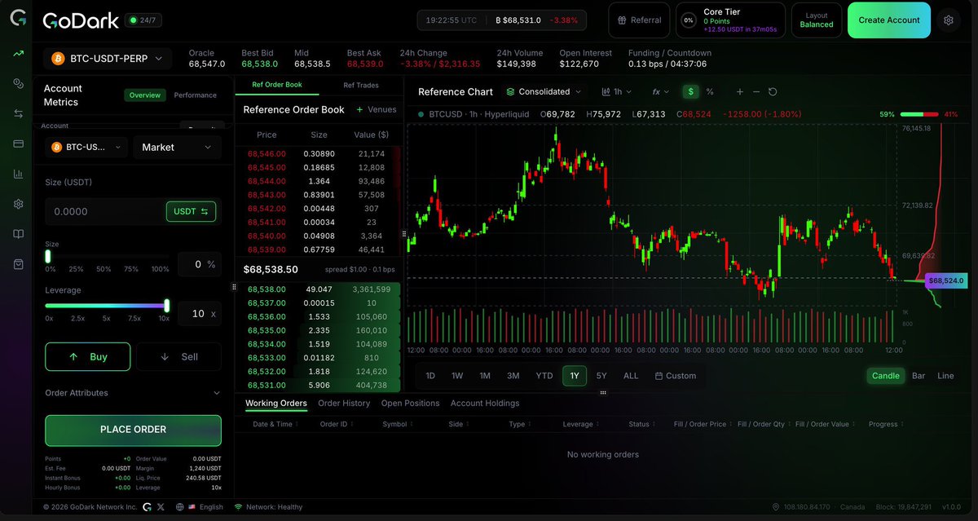This screenshot has width=978, height=521.
Task: Select the Custom date range
Action: (676, 376)
